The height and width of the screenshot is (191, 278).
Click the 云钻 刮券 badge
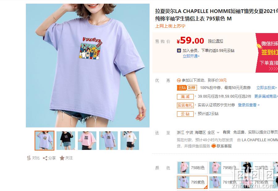(x=187, y=87)
